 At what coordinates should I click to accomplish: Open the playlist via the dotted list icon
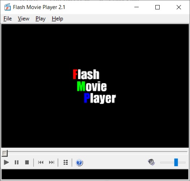tap(65, 163)
